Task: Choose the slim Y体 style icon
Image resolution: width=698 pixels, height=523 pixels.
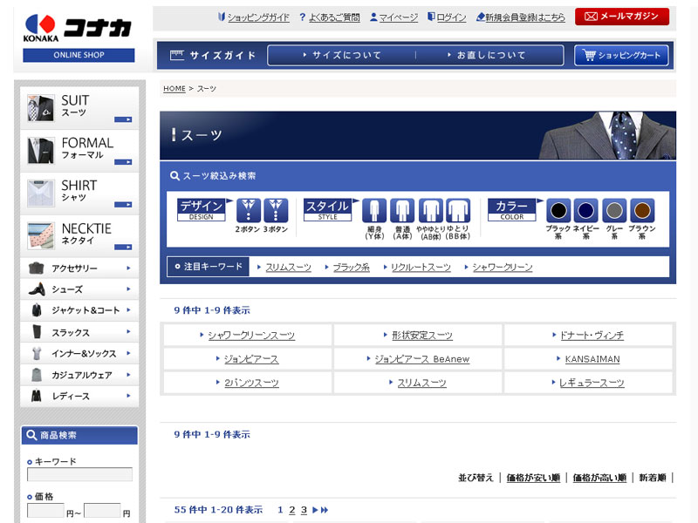Action: pos(374,210)
